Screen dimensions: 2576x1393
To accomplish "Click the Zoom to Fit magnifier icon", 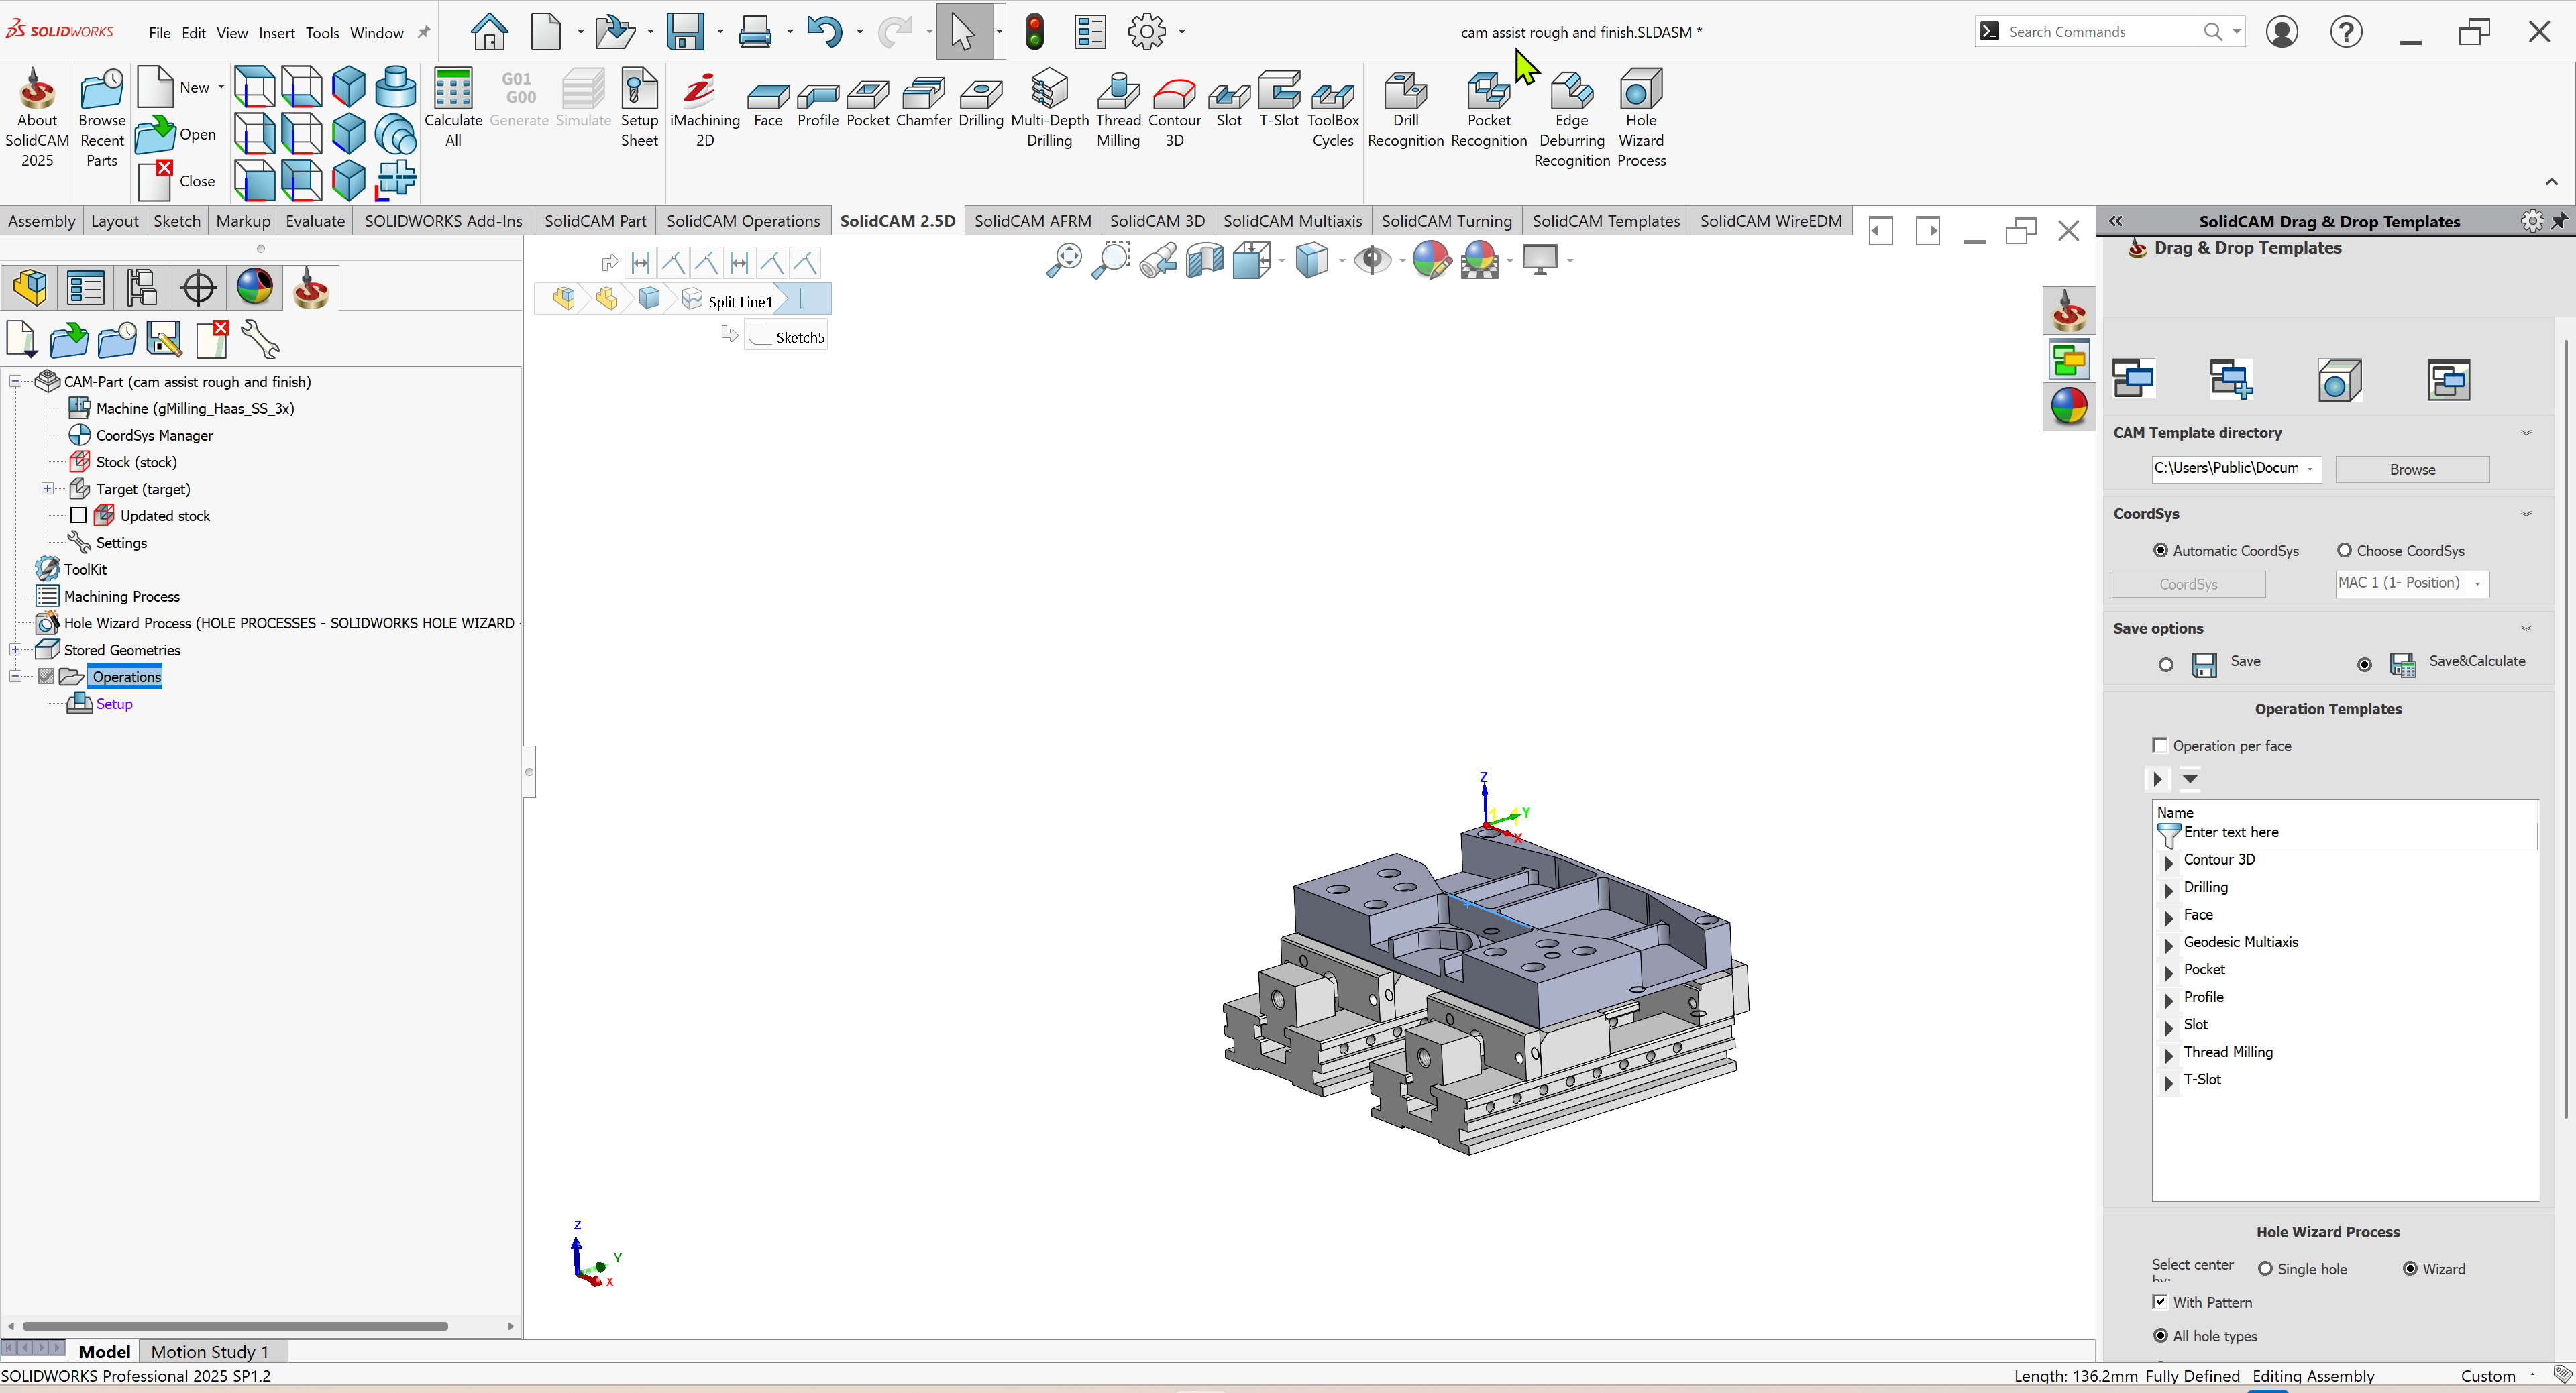I will pos(1063,260).
